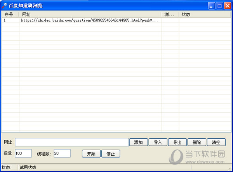Image resolution: width=233 pixels, height=172 pixels.
Task: Click the 导出 button
Action: [x=177, y=142]
